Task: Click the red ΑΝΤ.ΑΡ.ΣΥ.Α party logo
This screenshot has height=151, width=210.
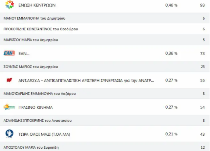Action: click(x=9, y=80)
